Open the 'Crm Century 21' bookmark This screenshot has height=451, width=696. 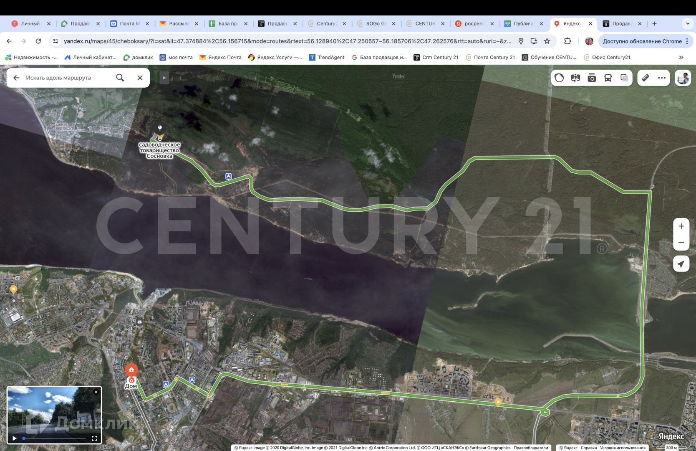(x=436, y=57)
